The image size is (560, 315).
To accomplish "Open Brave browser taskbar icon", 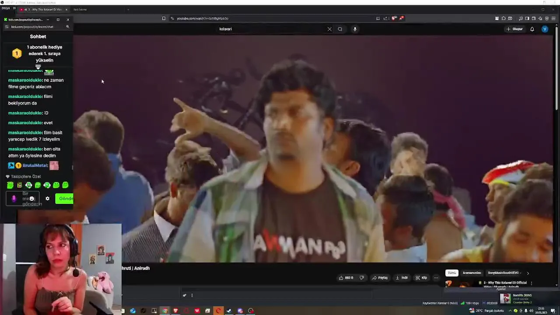I will (175, 311).
